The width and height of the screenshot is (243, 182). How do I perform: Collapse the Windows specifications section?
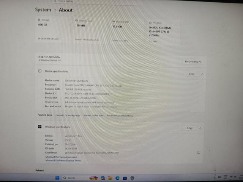coord(200,128)
